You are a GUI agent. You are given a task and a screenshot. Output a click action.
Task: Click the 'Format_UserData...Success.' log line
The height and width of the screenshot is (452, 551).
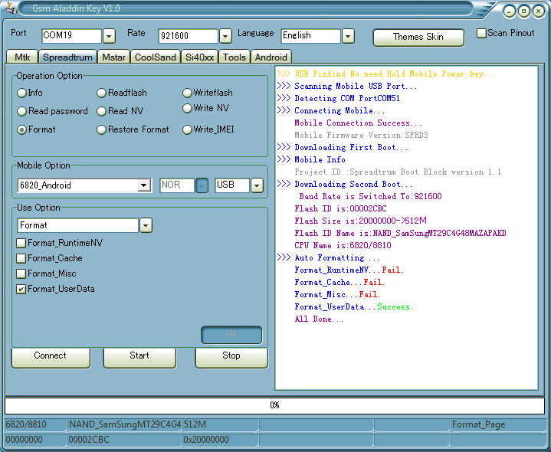coord(353,307)
